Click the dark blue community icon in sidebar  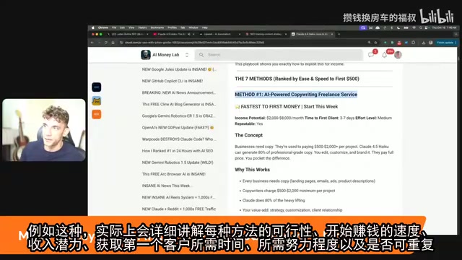[96, 87]
